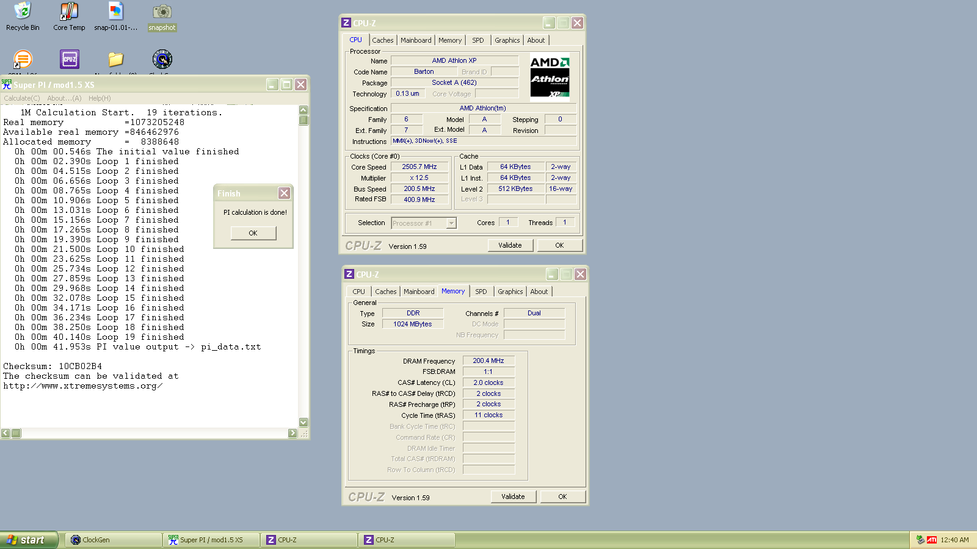Minimize the bottom CPU-Z window
Viewport: 977px width, 549px height.
point(552,274)
